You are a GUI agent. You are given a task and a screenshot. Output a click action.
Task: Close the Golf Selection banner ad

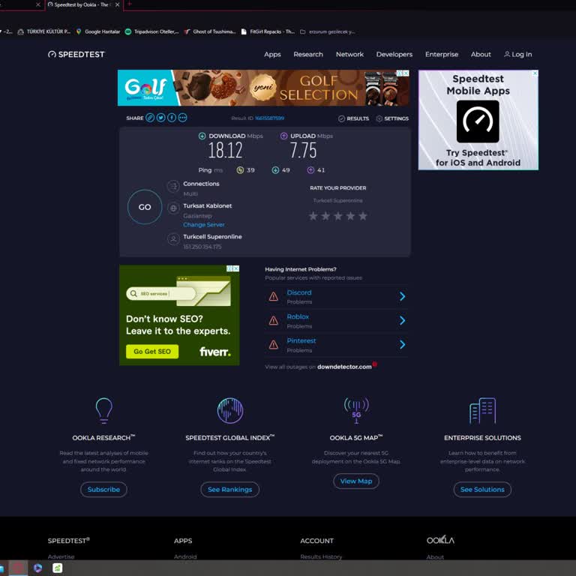(406, 73)
